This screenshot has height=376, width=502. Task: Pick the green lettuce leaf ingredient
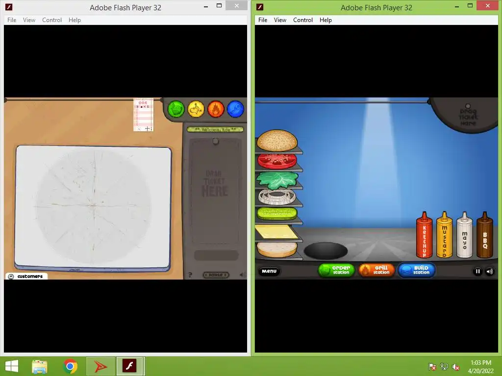click(277, 180)
